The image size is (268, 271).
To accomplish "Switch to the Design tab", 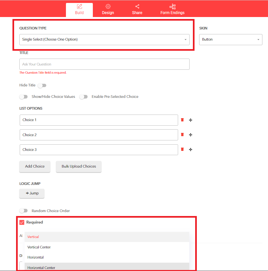I will click(x=108, y=10).
